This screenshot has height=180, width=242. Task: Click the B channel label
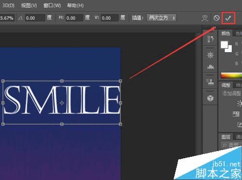[x=237, y=64]
